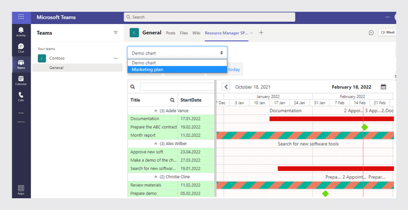
Task: Select Search for new softwar... row
Action: click(x=171, y=169)
